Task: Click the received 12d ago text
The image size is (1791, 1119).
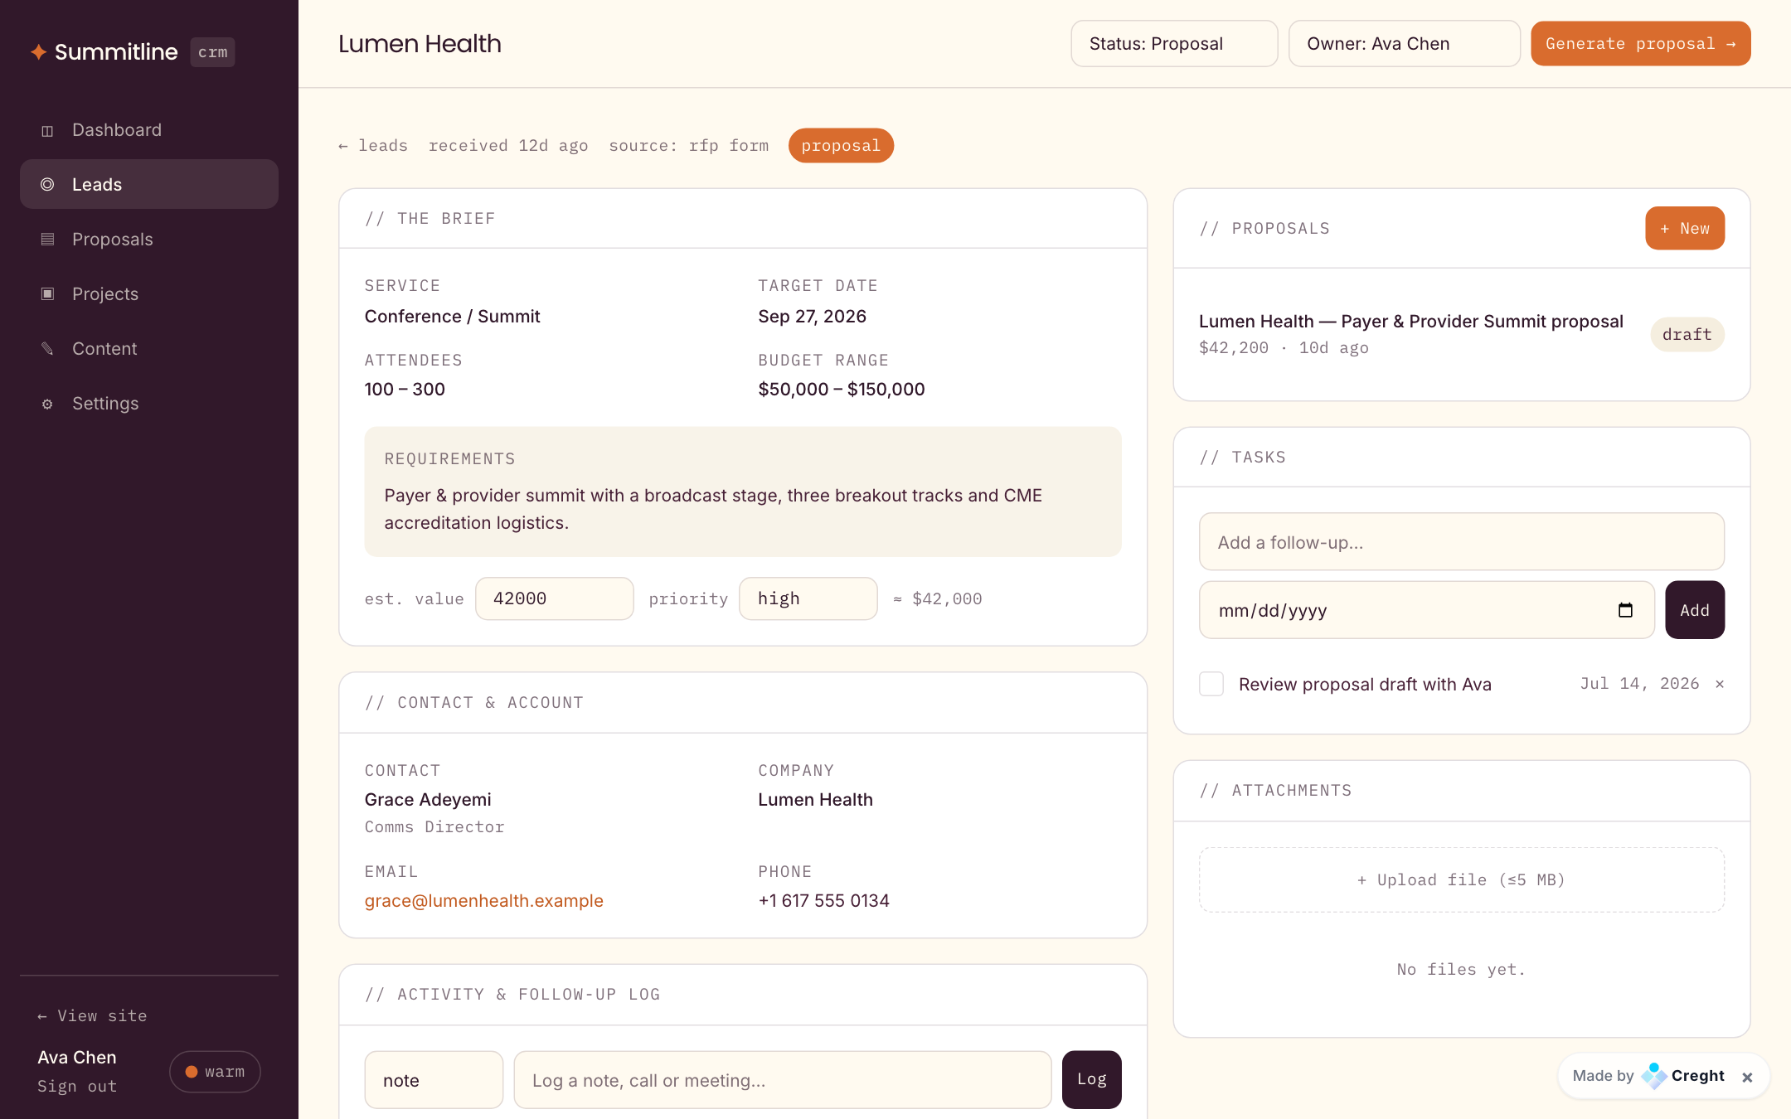Action: click(x=508, y=146)
